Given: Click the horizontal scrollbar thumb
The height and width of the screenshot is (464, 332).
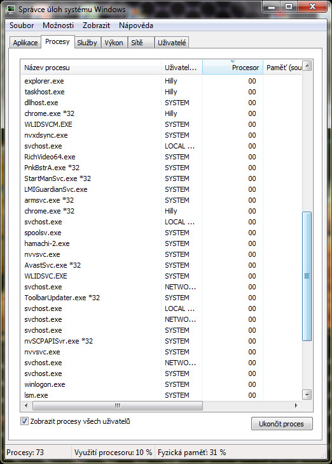Looking at the screenshot, I should (x=118, y=405).
